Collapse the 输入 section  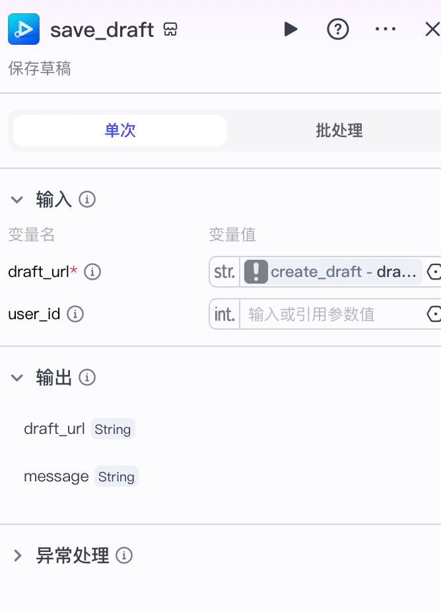click(17, 199)
